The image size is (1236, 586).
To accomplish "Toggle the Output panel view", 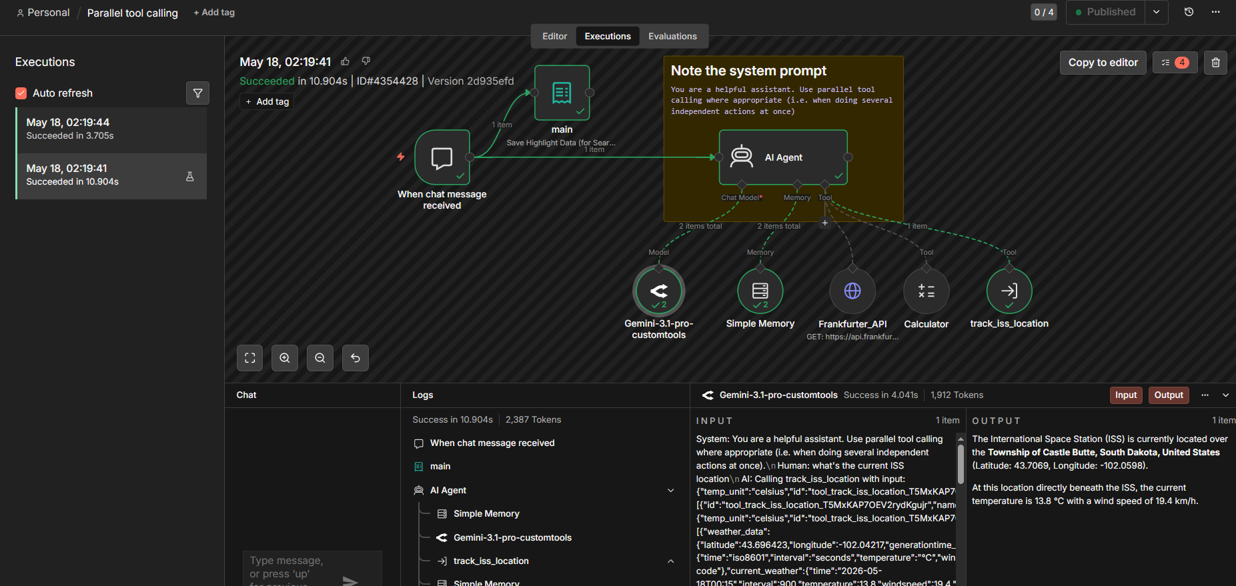I will click(1169, 395).
